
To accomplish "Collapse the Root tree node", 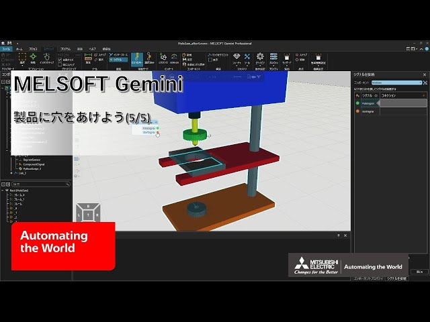I will [3, 191].
